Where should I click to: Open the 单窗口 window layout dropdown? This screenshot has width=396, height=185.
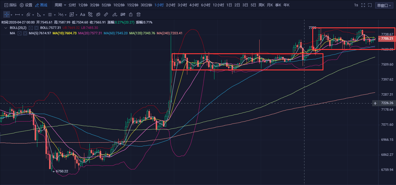coord(384,5)
